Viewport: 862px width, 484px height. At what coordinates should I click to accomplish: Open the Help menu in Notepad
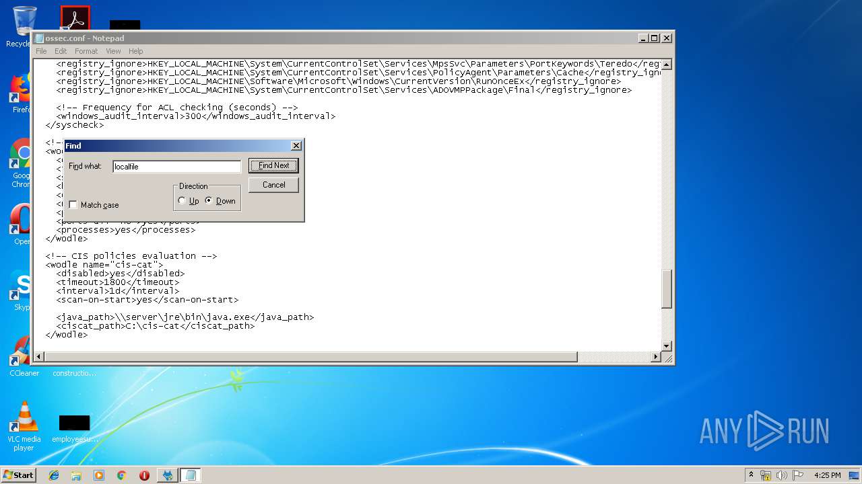pyautogui.click(x=136, y=51)
